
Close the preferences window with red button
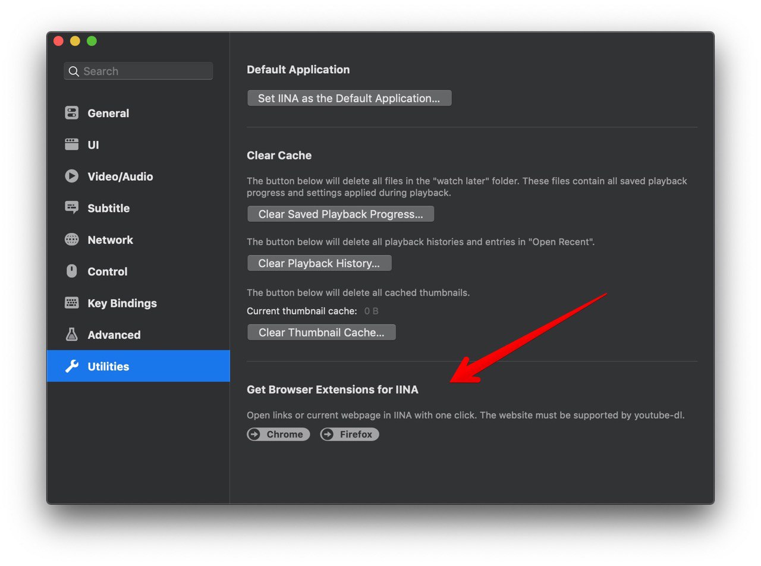coord(58,41)
